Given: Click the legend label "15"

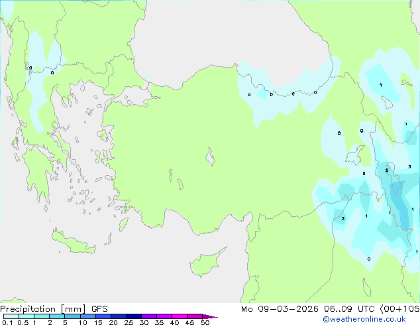Looking at the screenshot, I should [98, 322].
